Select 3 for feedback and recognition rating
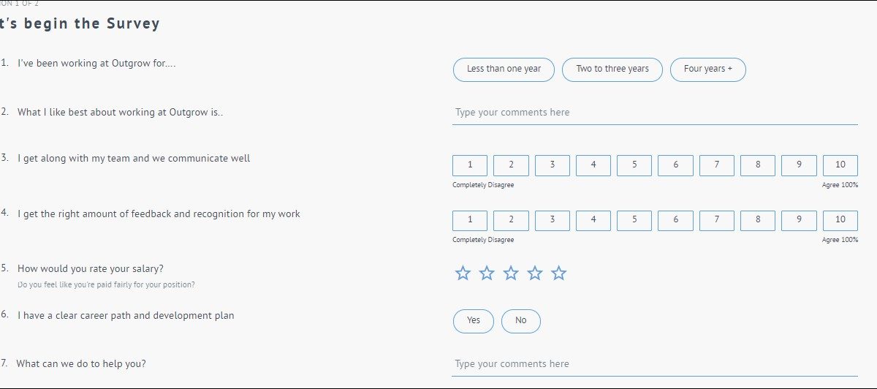This screenshot has width=877, height=389. click(553, 220)
